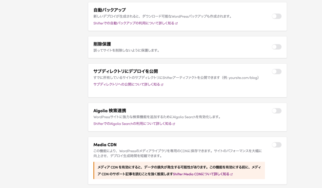Click the Algolia 検索連携 heading

point(110,111)
